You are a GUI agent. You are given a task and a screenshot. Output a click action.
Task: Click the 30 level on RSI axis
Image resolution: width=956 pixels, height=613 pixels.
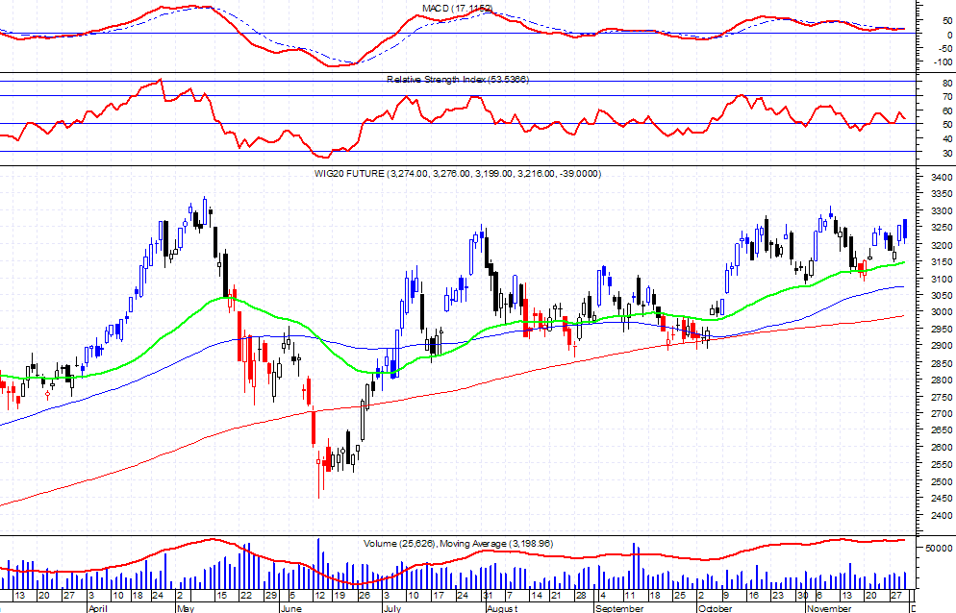tap(946, 154)
